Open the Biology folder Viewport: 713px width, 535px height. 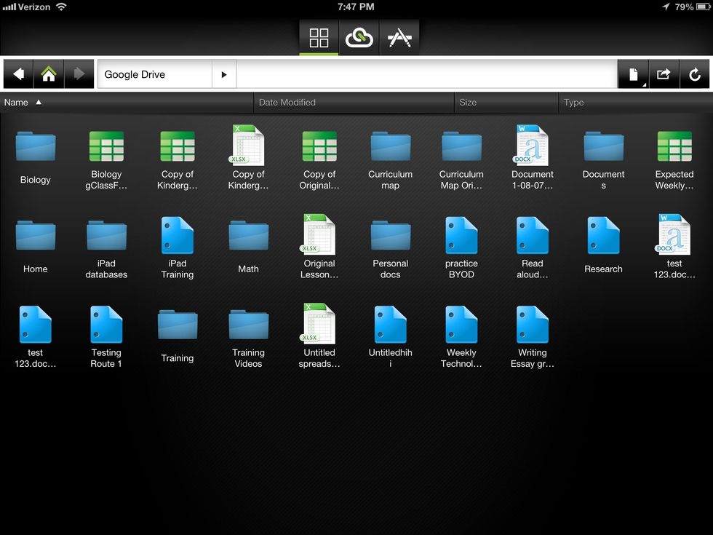coord(36,148)
